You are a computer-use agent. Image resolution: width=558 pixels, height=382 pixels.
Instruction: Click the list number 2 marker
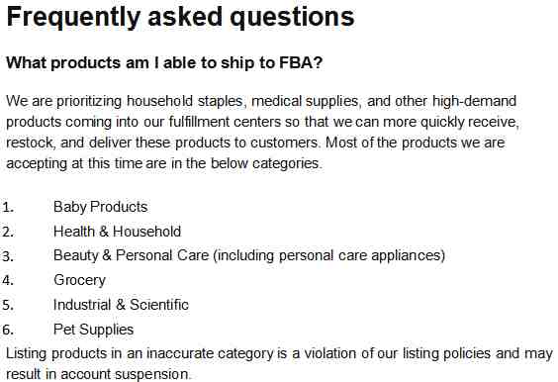8,232
